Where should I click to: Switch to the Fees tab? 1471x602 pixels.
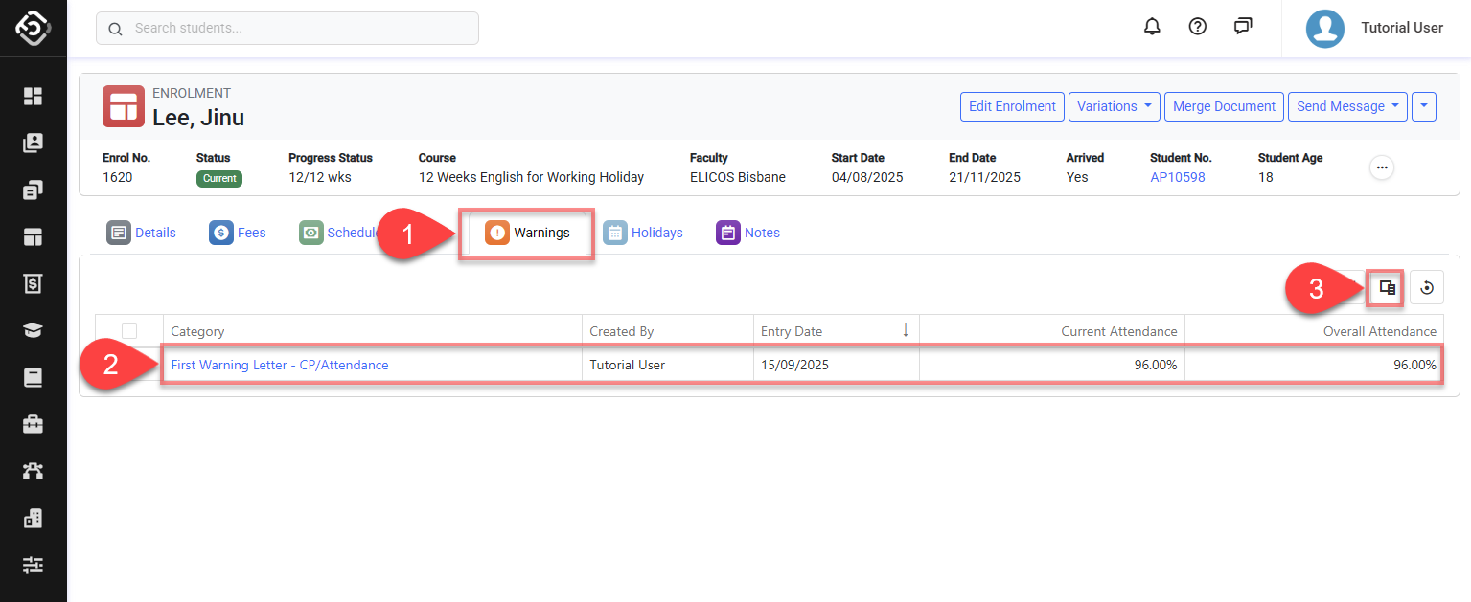(238, 233)
